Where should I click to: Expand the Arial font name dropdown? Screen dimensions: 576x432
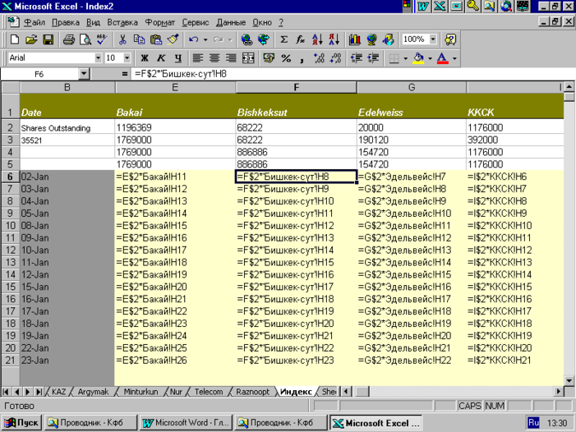pos(99,58)
